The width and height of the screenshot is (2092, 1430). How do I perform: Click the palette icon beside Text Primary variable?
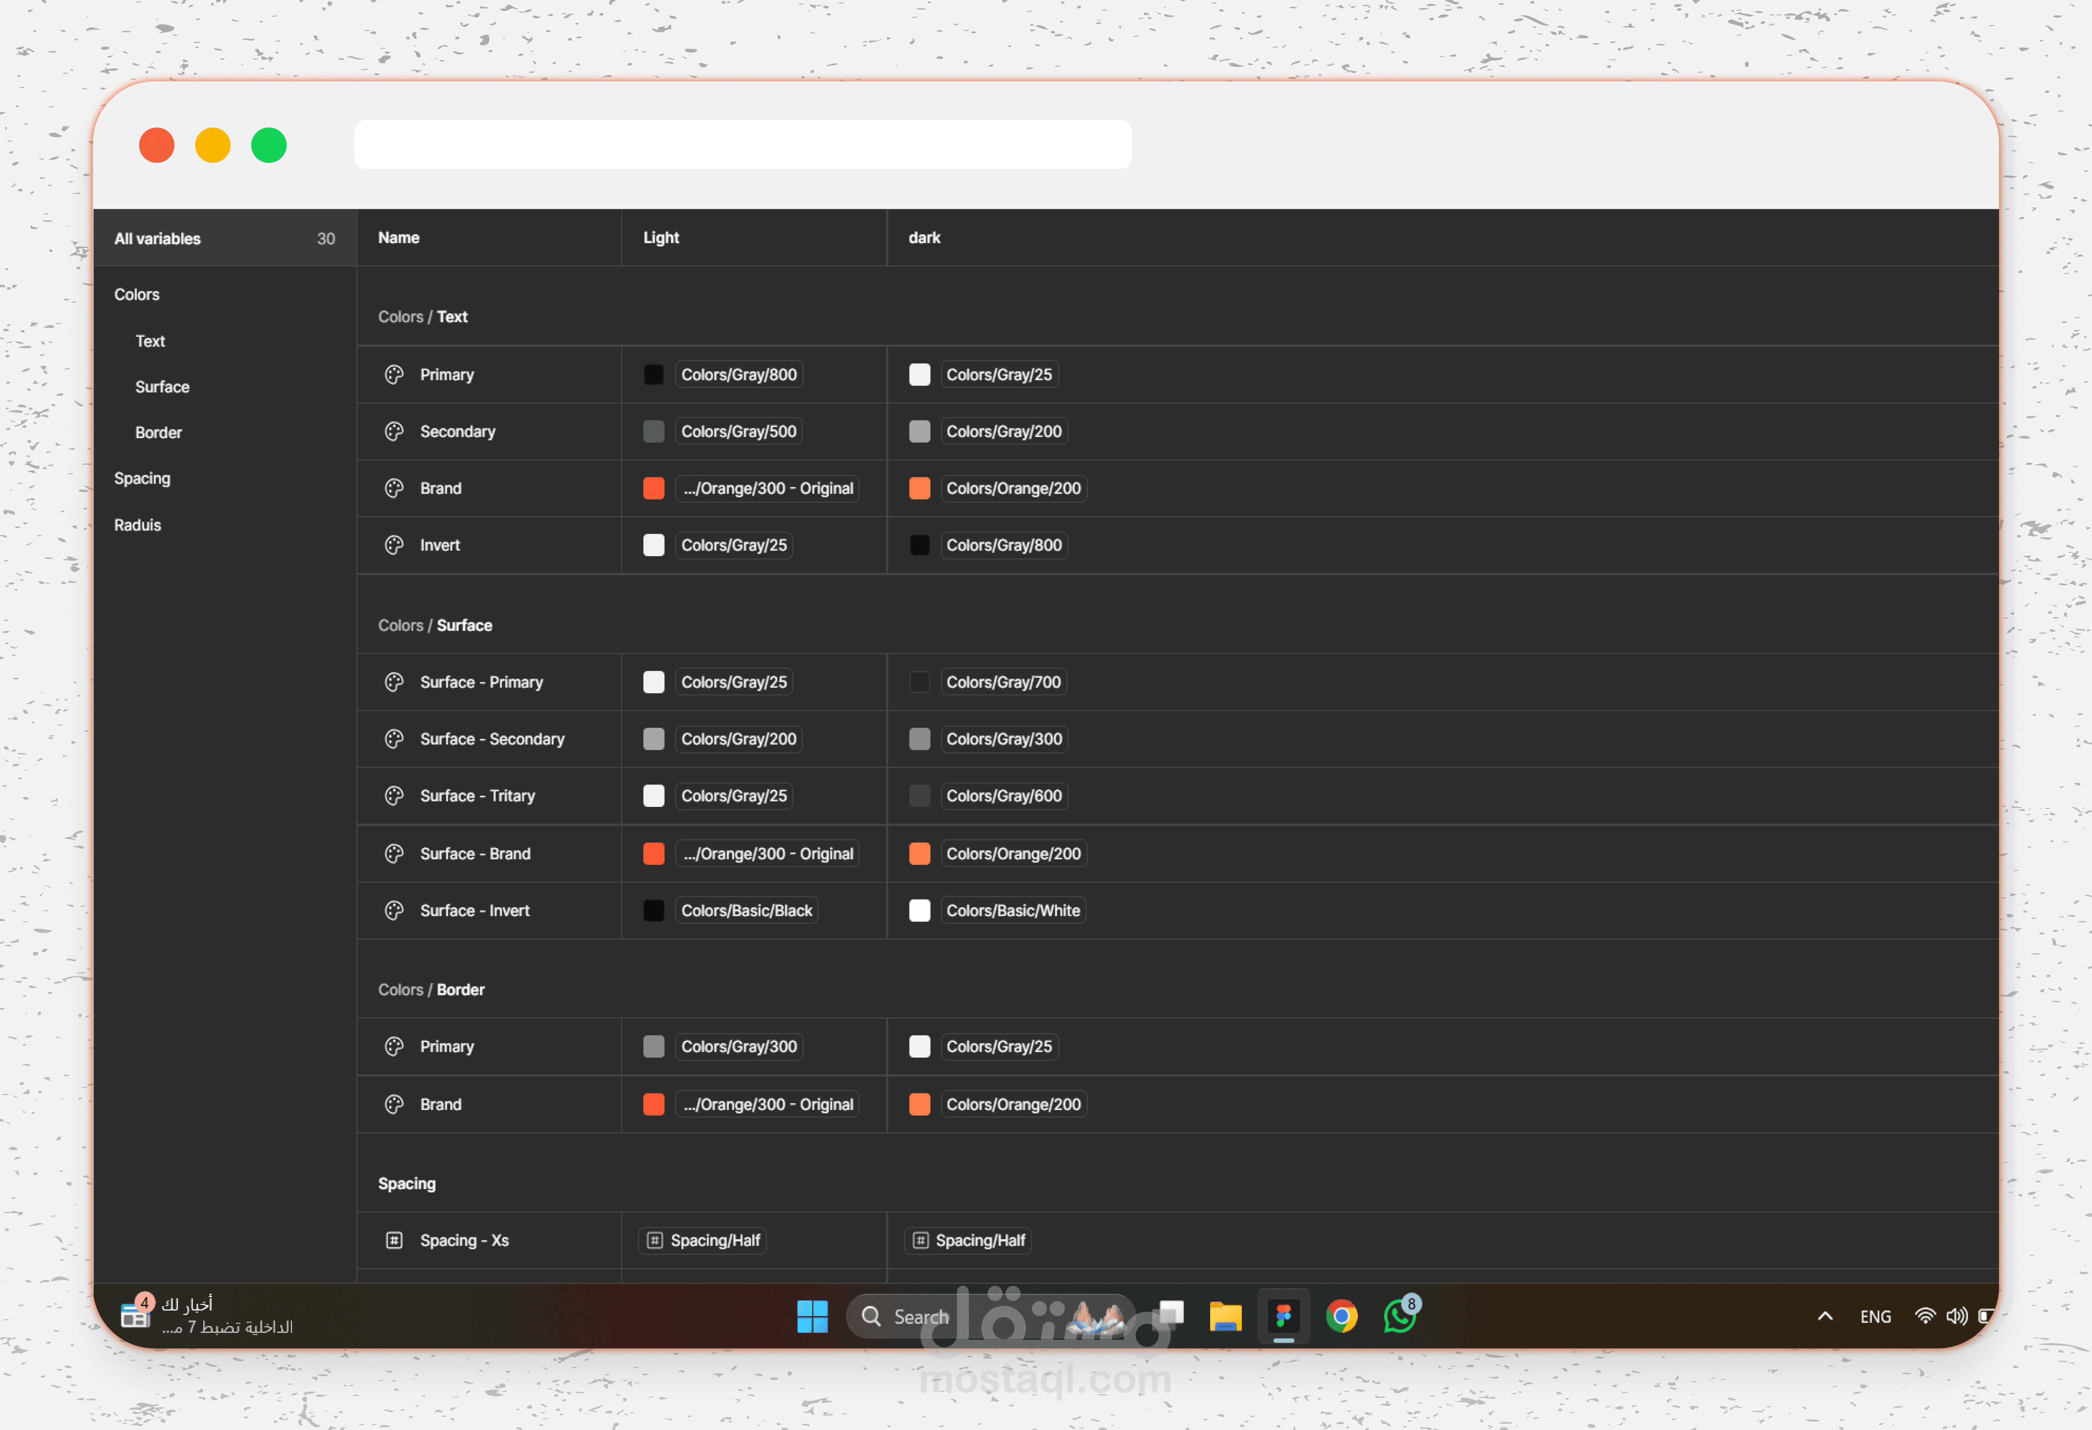tap(394, 375)
